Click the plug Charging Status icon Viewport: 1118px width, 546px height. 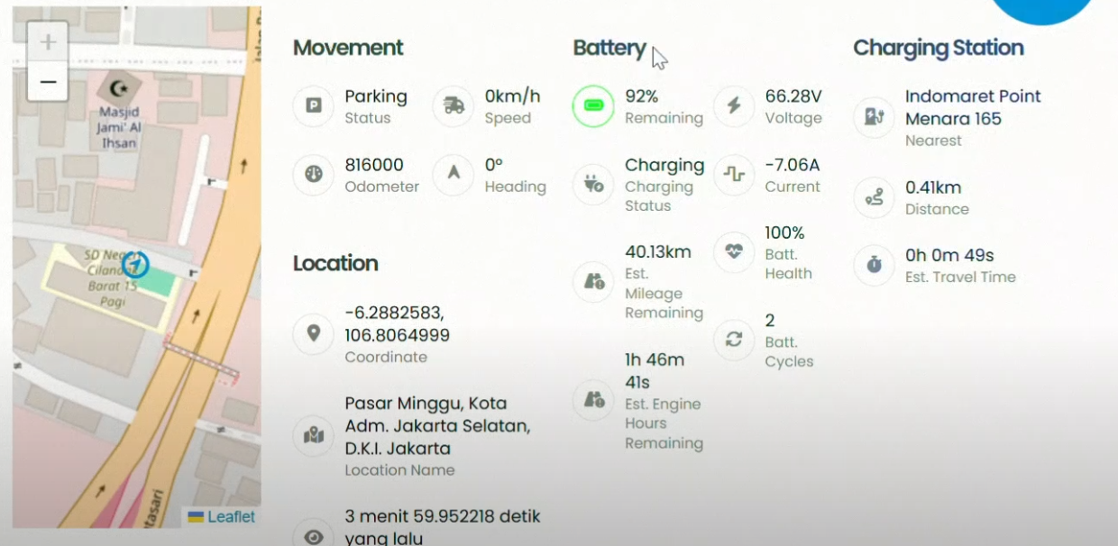(x=593, y=185)
